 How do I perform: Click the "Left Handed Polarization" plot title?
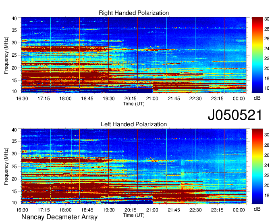coord(134,124)
